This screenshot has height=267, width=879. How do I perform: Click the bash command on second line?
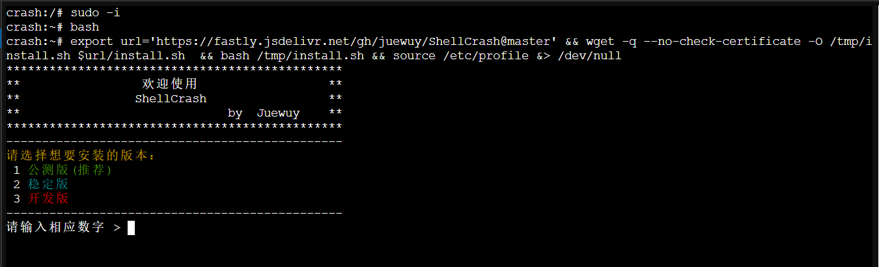click(x=85, y=27)
